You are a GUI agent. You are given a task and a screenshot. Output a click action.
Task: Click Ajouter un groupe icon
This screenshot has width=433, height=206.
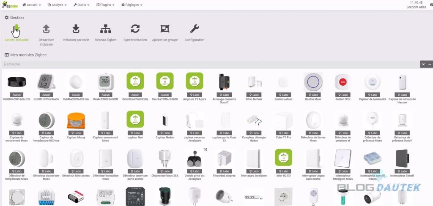coord(164,30)
